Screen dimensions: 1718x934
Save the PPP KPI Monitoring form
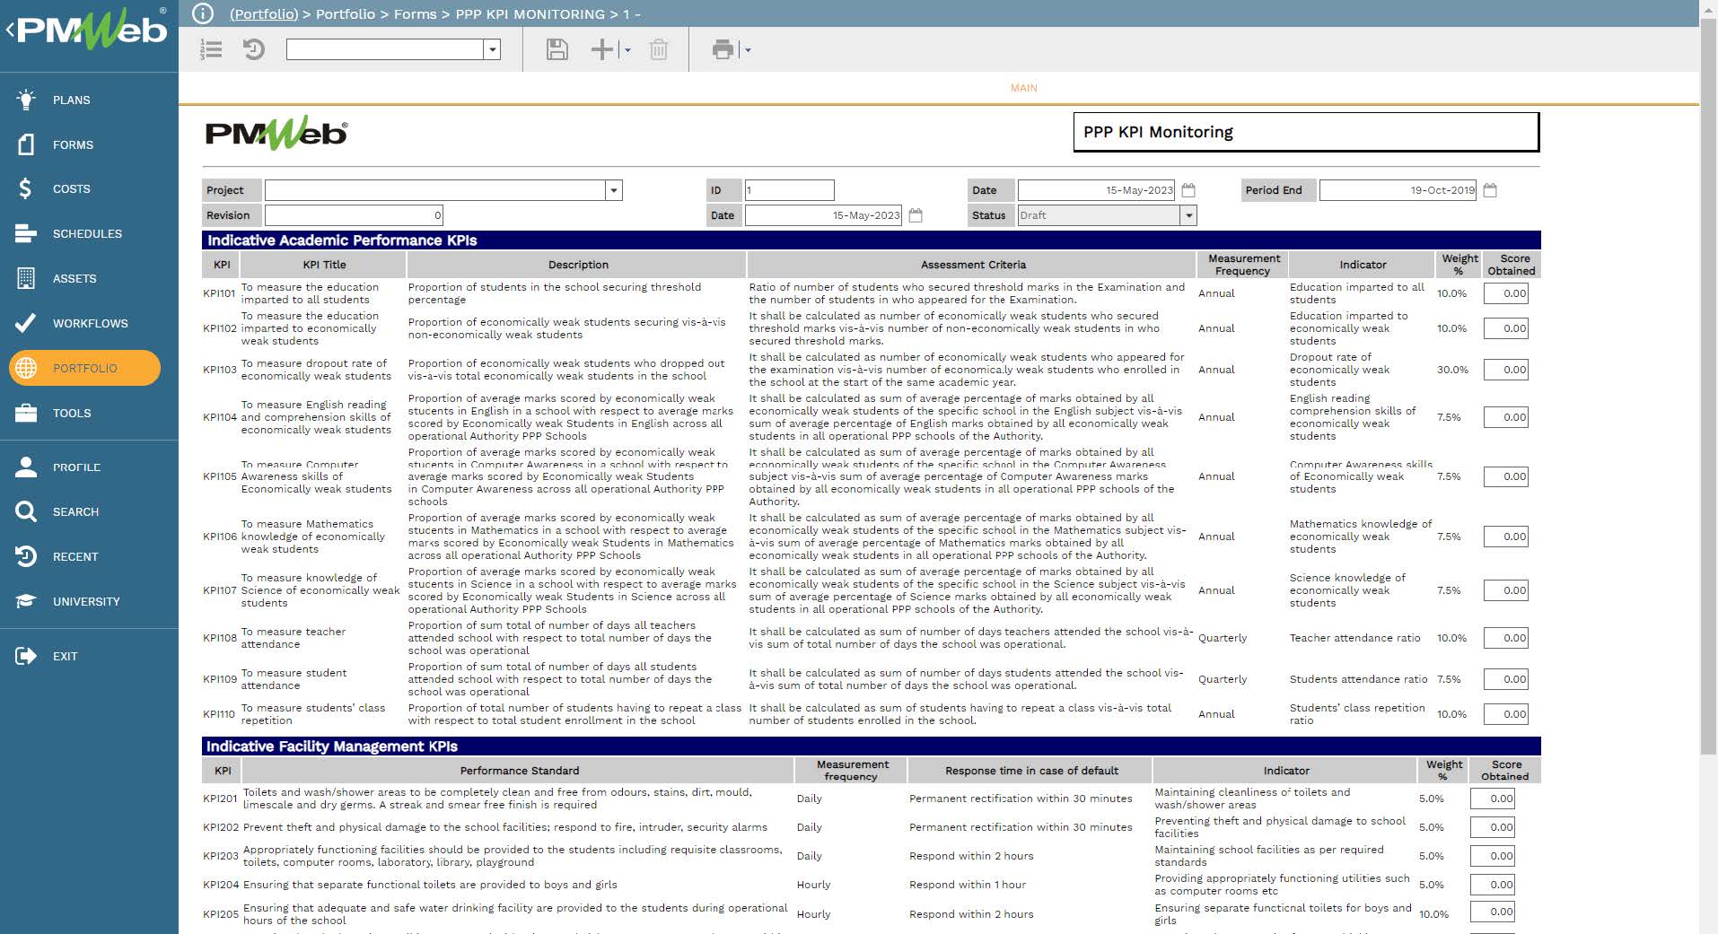coord(556,49)
